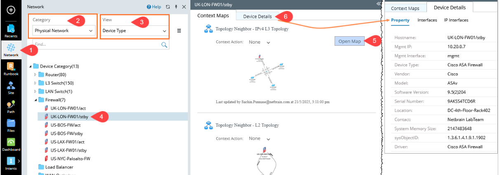
Task: Select US-LAX-FW01/act in the tree
Action: (x=68, y=142)
